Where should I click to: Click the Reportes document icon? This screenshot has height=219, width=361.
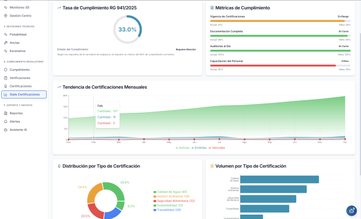pos(5,113)
